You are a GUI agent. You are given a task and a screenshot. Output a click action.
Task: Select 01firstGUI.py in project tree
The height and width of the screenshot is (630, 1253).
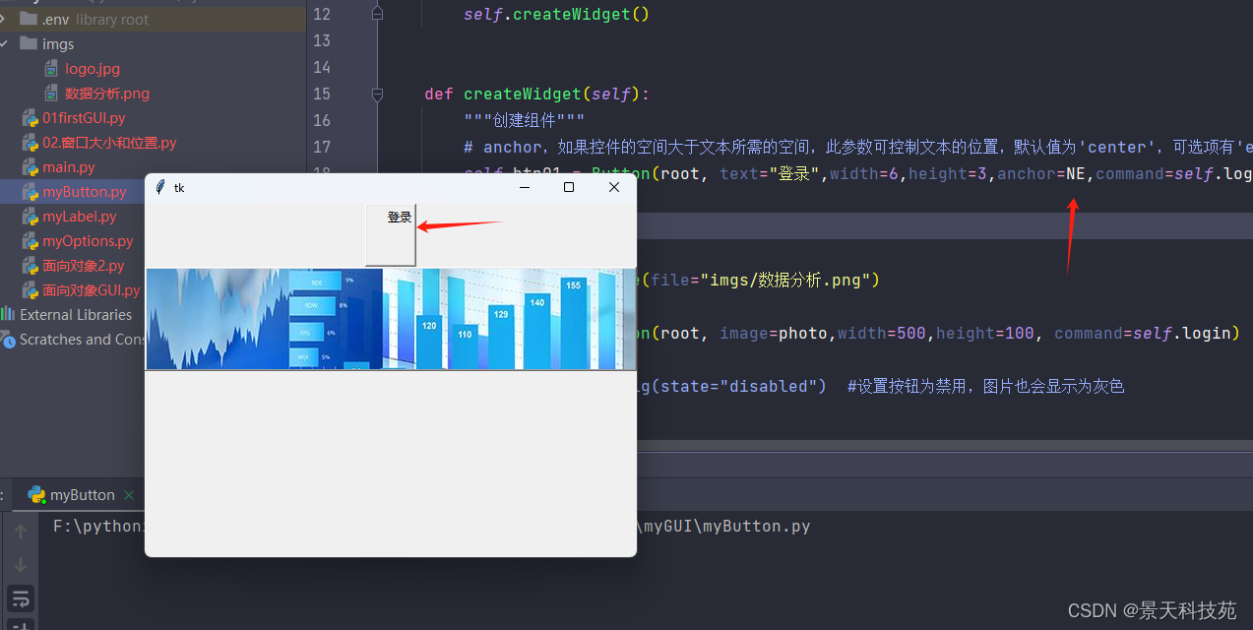click(84, 118)
